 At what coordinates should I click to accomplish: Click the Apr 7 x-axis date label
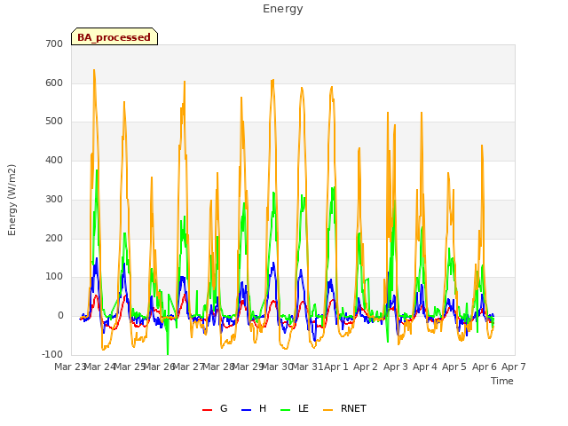[x=514, y=367]
